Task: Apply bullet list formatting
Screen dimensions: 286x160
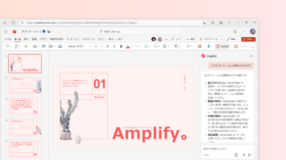Action: click(146, 46)
